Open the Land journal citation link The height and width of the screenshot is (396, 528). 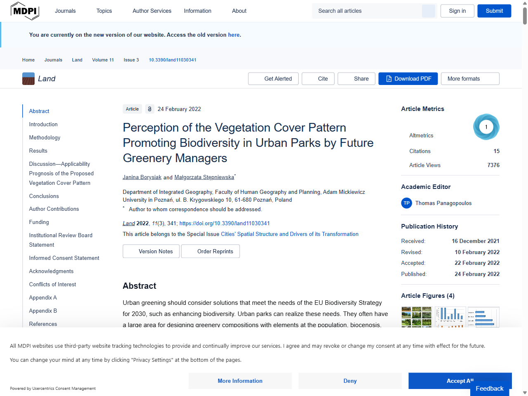pos(129,223)
